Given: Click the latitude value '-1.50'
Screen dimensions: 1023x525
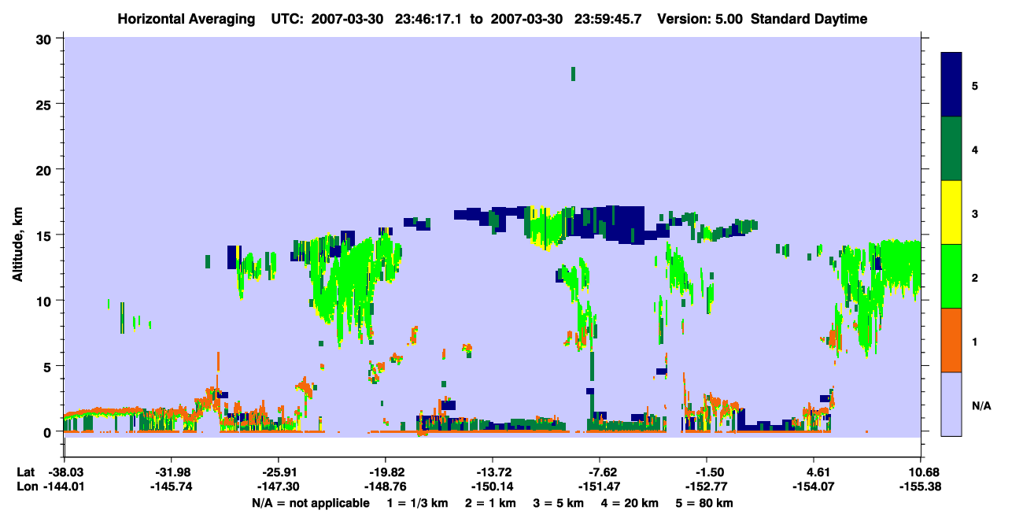Looking at the screenshot, I should click(x=707, y=472).
